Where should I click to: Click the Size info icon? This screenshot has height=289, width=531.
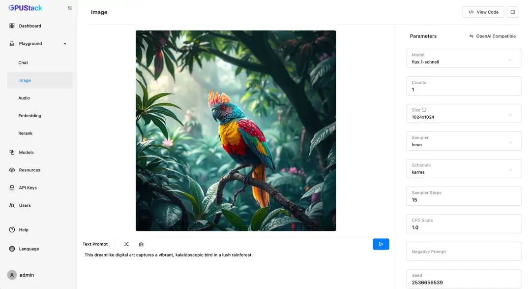click(424, 110)
